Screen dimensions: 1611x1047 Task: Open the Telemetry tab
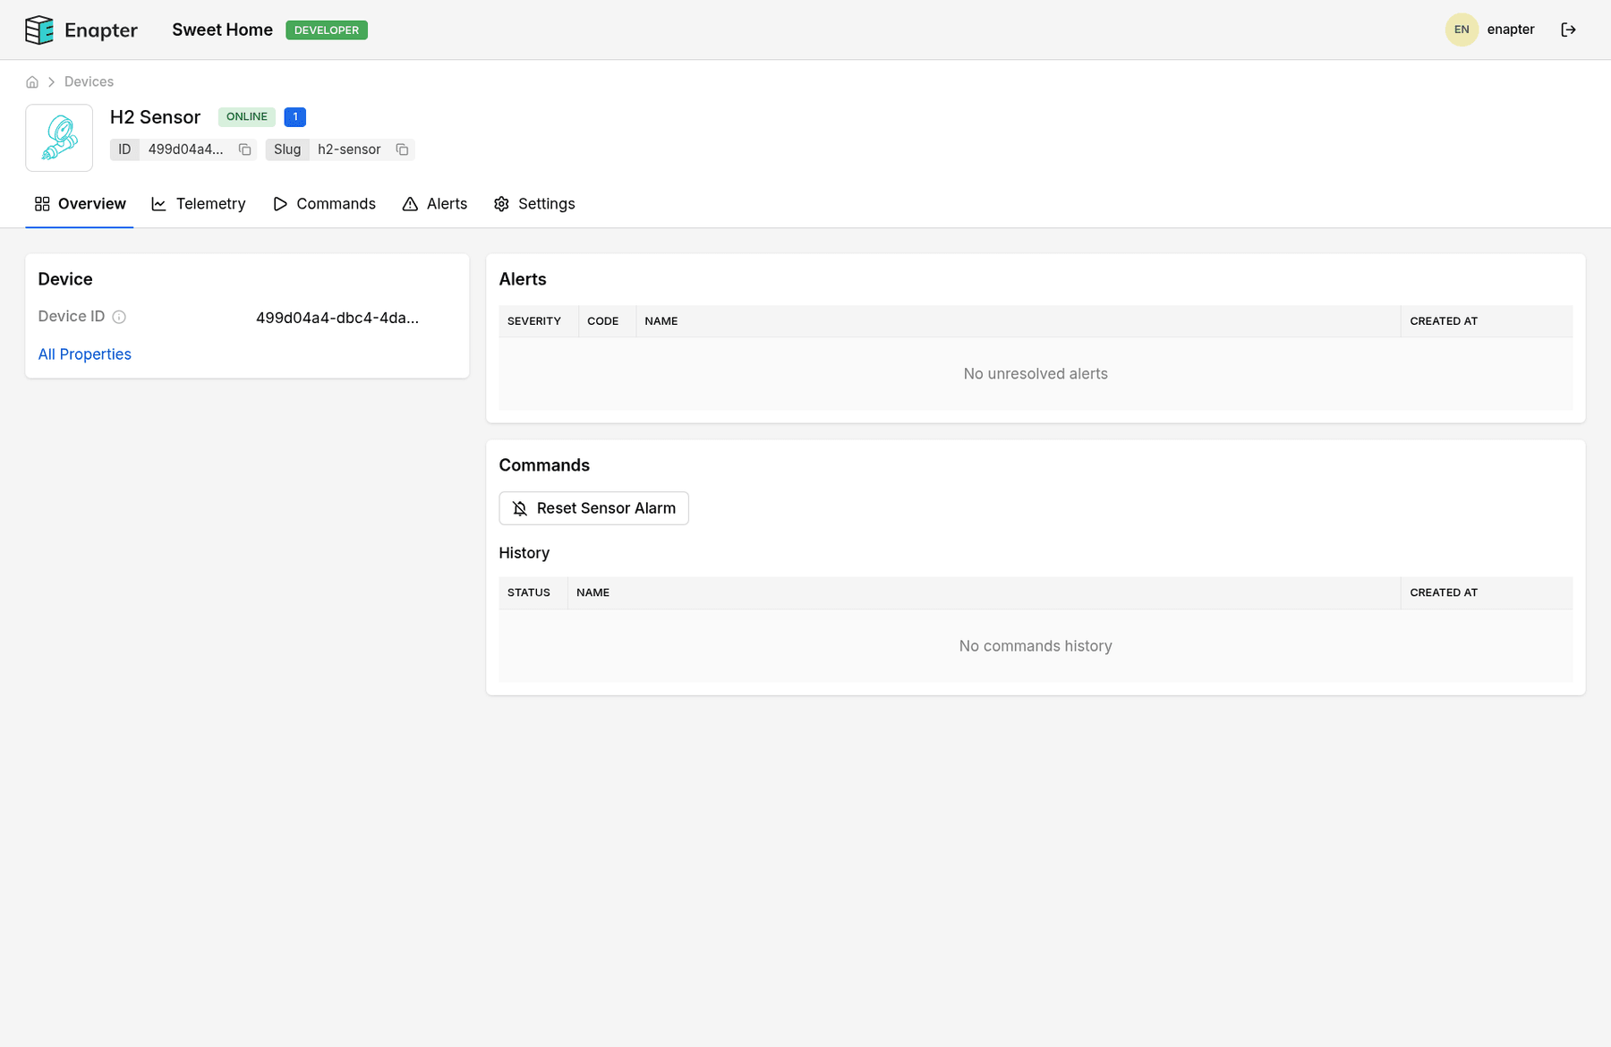click(x=211, y=203)
